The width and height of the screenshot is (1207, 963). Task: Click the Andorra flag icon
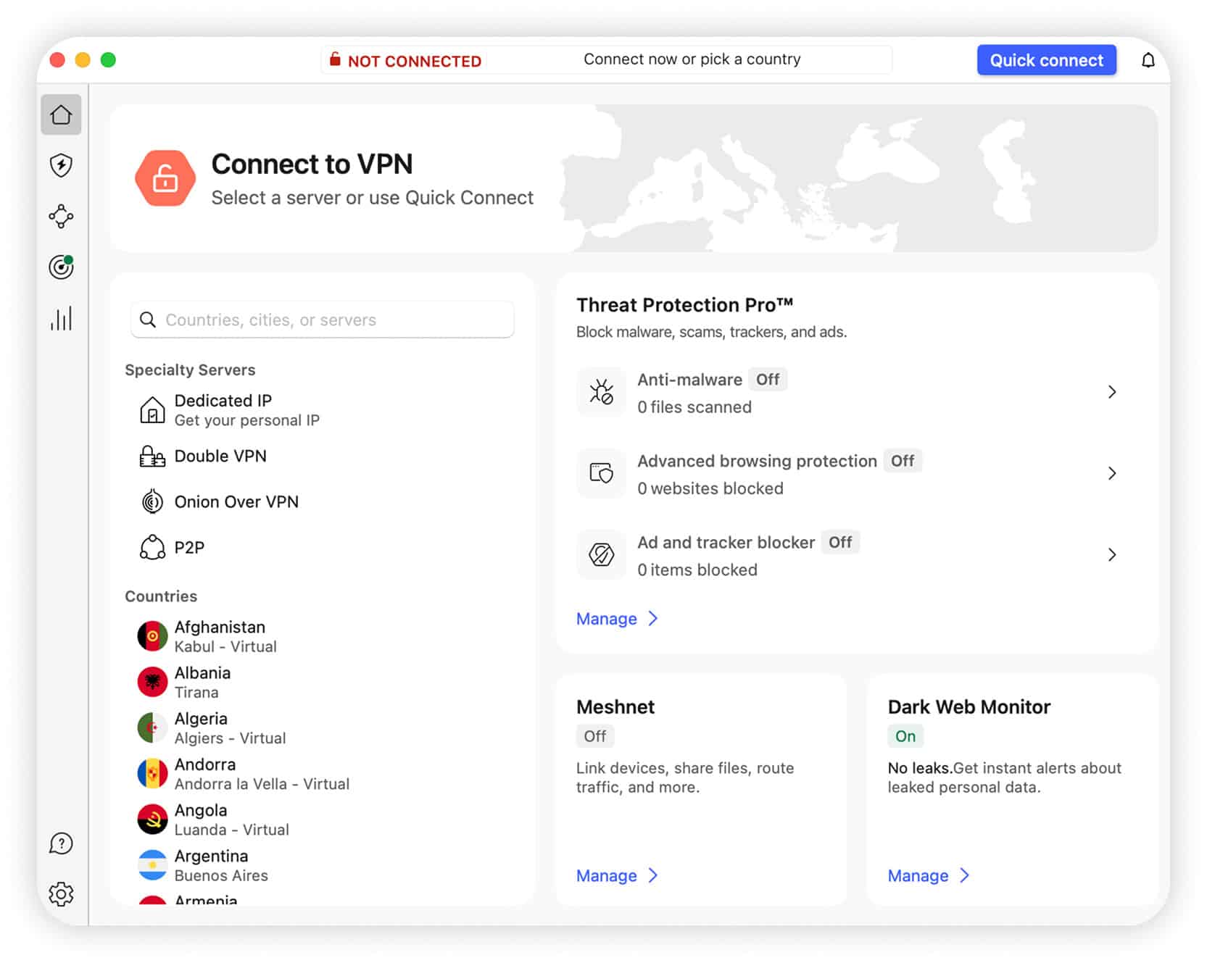pyautogui.click(x=152, y=774)
